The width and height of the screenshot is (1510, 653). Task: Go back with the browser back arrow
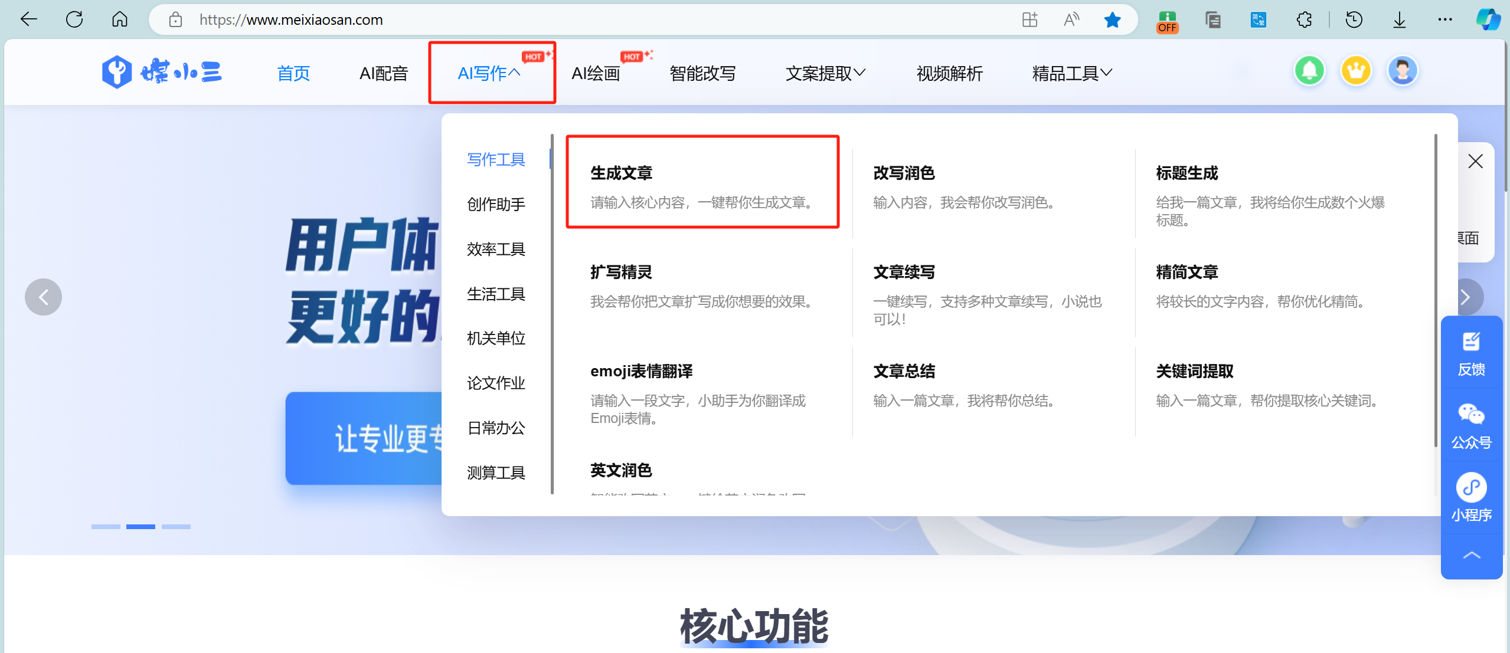pyautogui.click(x=28, y=19)
